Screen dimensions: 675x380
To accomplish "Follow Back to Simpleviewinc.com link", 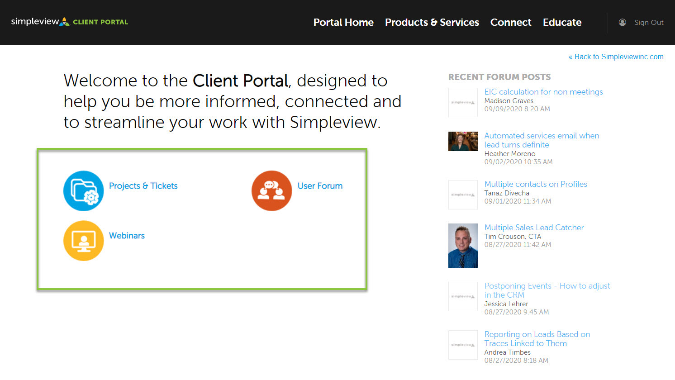I will (616, 57).
